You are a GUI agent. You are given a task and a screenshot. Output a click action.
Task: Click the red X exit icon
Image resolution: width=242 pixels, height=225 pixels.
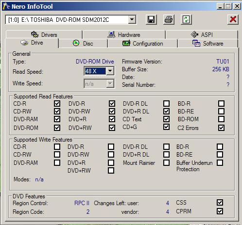(x=233, y=19)
